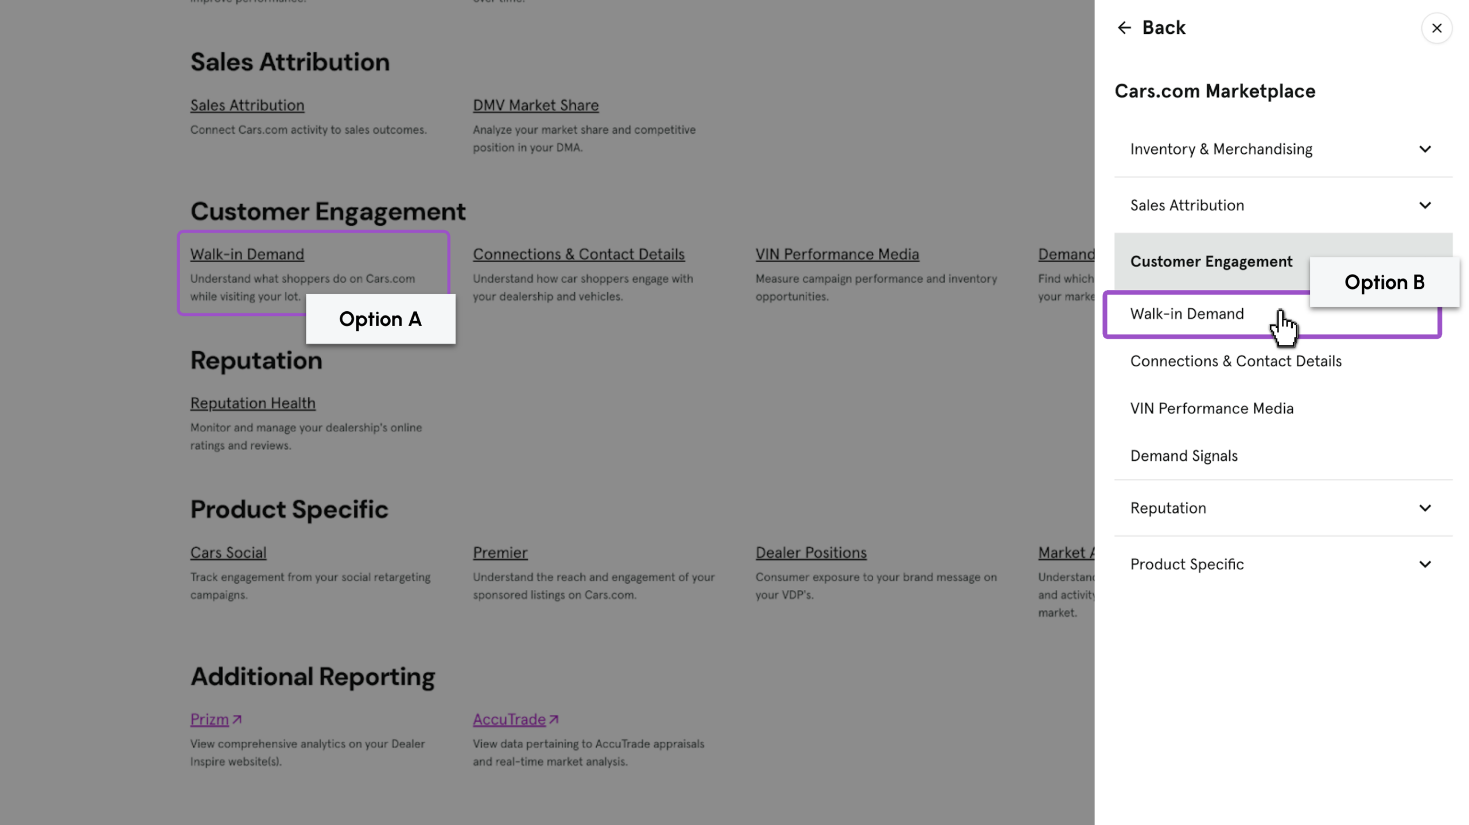This screenshot has width=1469, height=825.
Task: Click the Prizm external-link arrow icon
Action: tap(237, 720)
